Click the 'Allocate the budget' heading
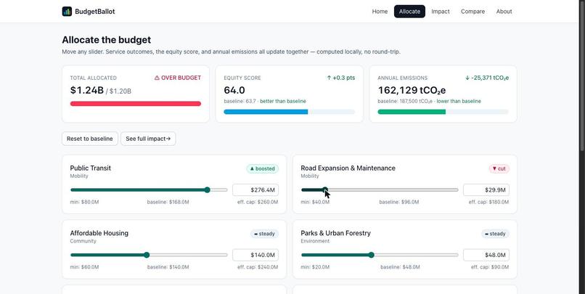 click(x=106, y=40)
